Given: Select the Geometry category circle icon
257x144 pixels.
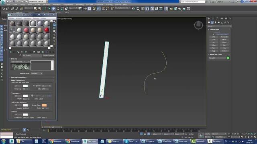Looking at the screenshot, I should click(x=209, y=22).
